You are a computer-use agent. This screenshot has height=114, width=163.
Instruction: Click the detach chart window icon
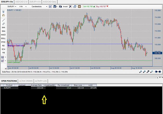tap(75, 7)
